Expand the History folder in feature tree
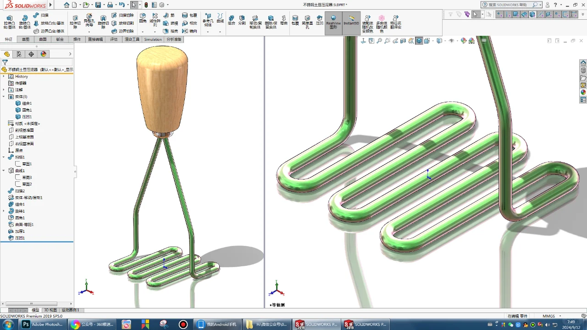 pos(4,77)
